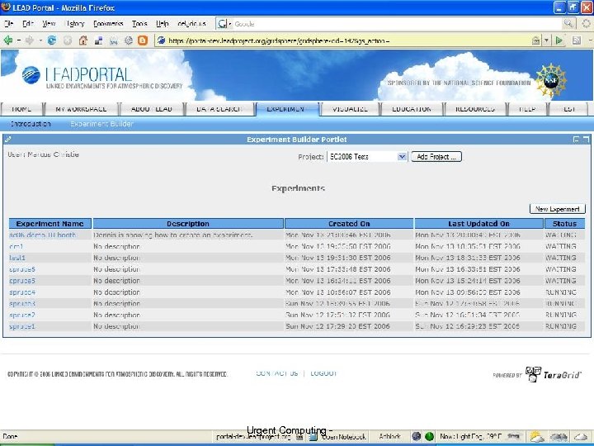Viewport: 594px width, 446px height.
Task: Open the Forward button history dropdown
Action: tap(40, 40)
